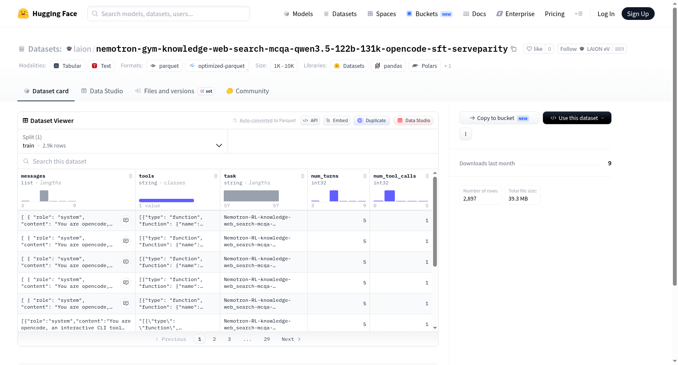Click the num_turns histogram tall bar
678x365 pixels.
[x=334, y=195]
